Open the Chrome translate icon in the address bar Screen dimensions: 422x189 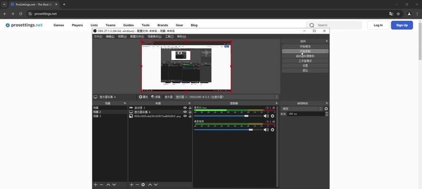[391, 14]
